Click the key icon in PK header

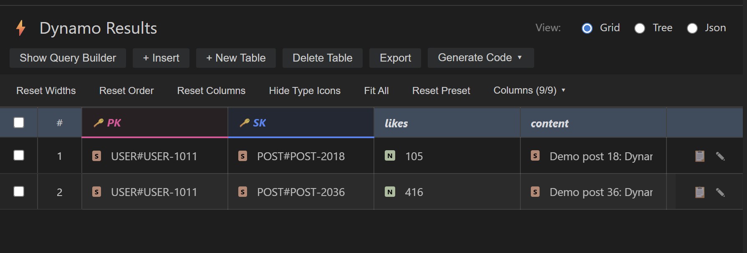[98, 123]
